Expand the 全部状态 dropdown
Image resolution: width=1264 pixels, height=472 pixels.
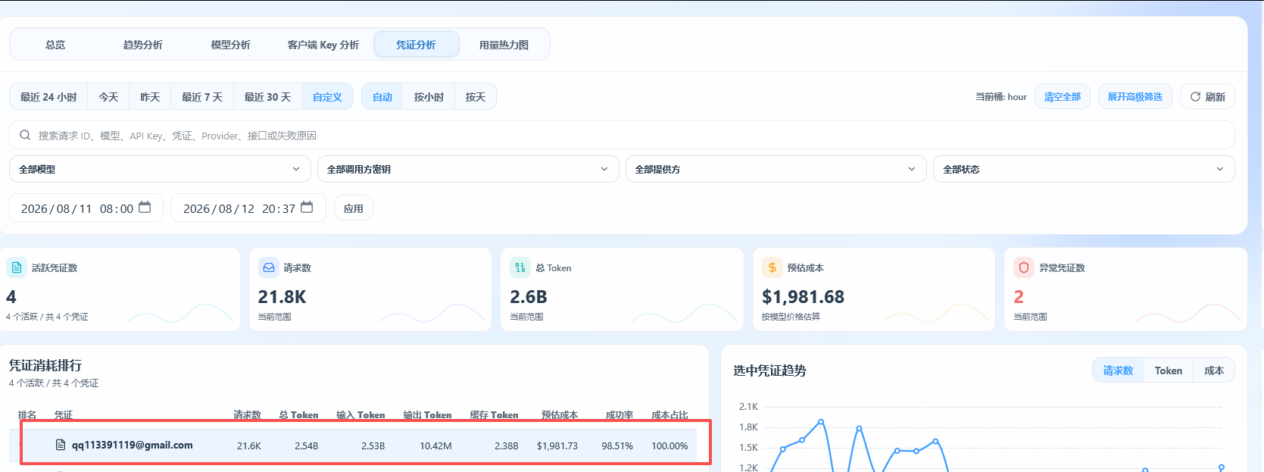(1084, 169)
